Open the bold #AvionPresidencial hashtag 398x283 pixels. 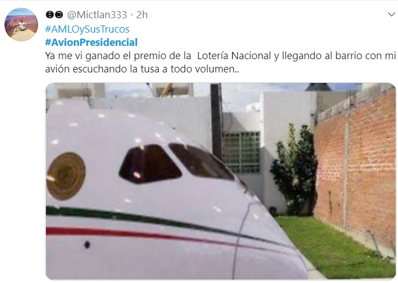[x=91, y=43]
